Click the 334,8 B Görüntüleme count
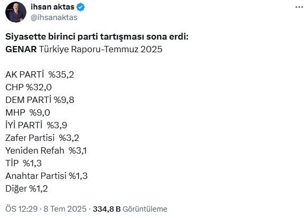308x218 pixels. [130, 209]
